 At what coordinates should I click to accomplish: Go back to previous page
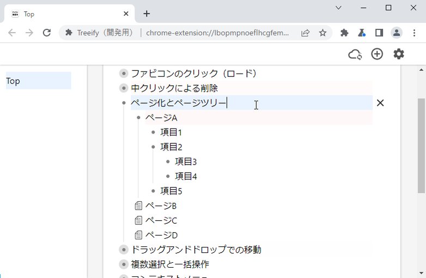[x=12, y=33]
